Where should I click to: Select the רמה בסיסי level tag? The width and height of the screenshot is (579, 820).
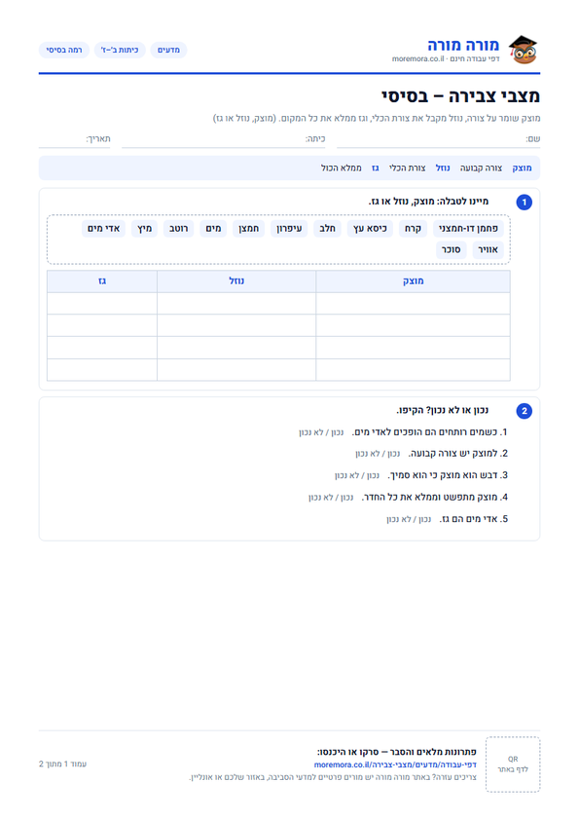(x=64, y=50)
